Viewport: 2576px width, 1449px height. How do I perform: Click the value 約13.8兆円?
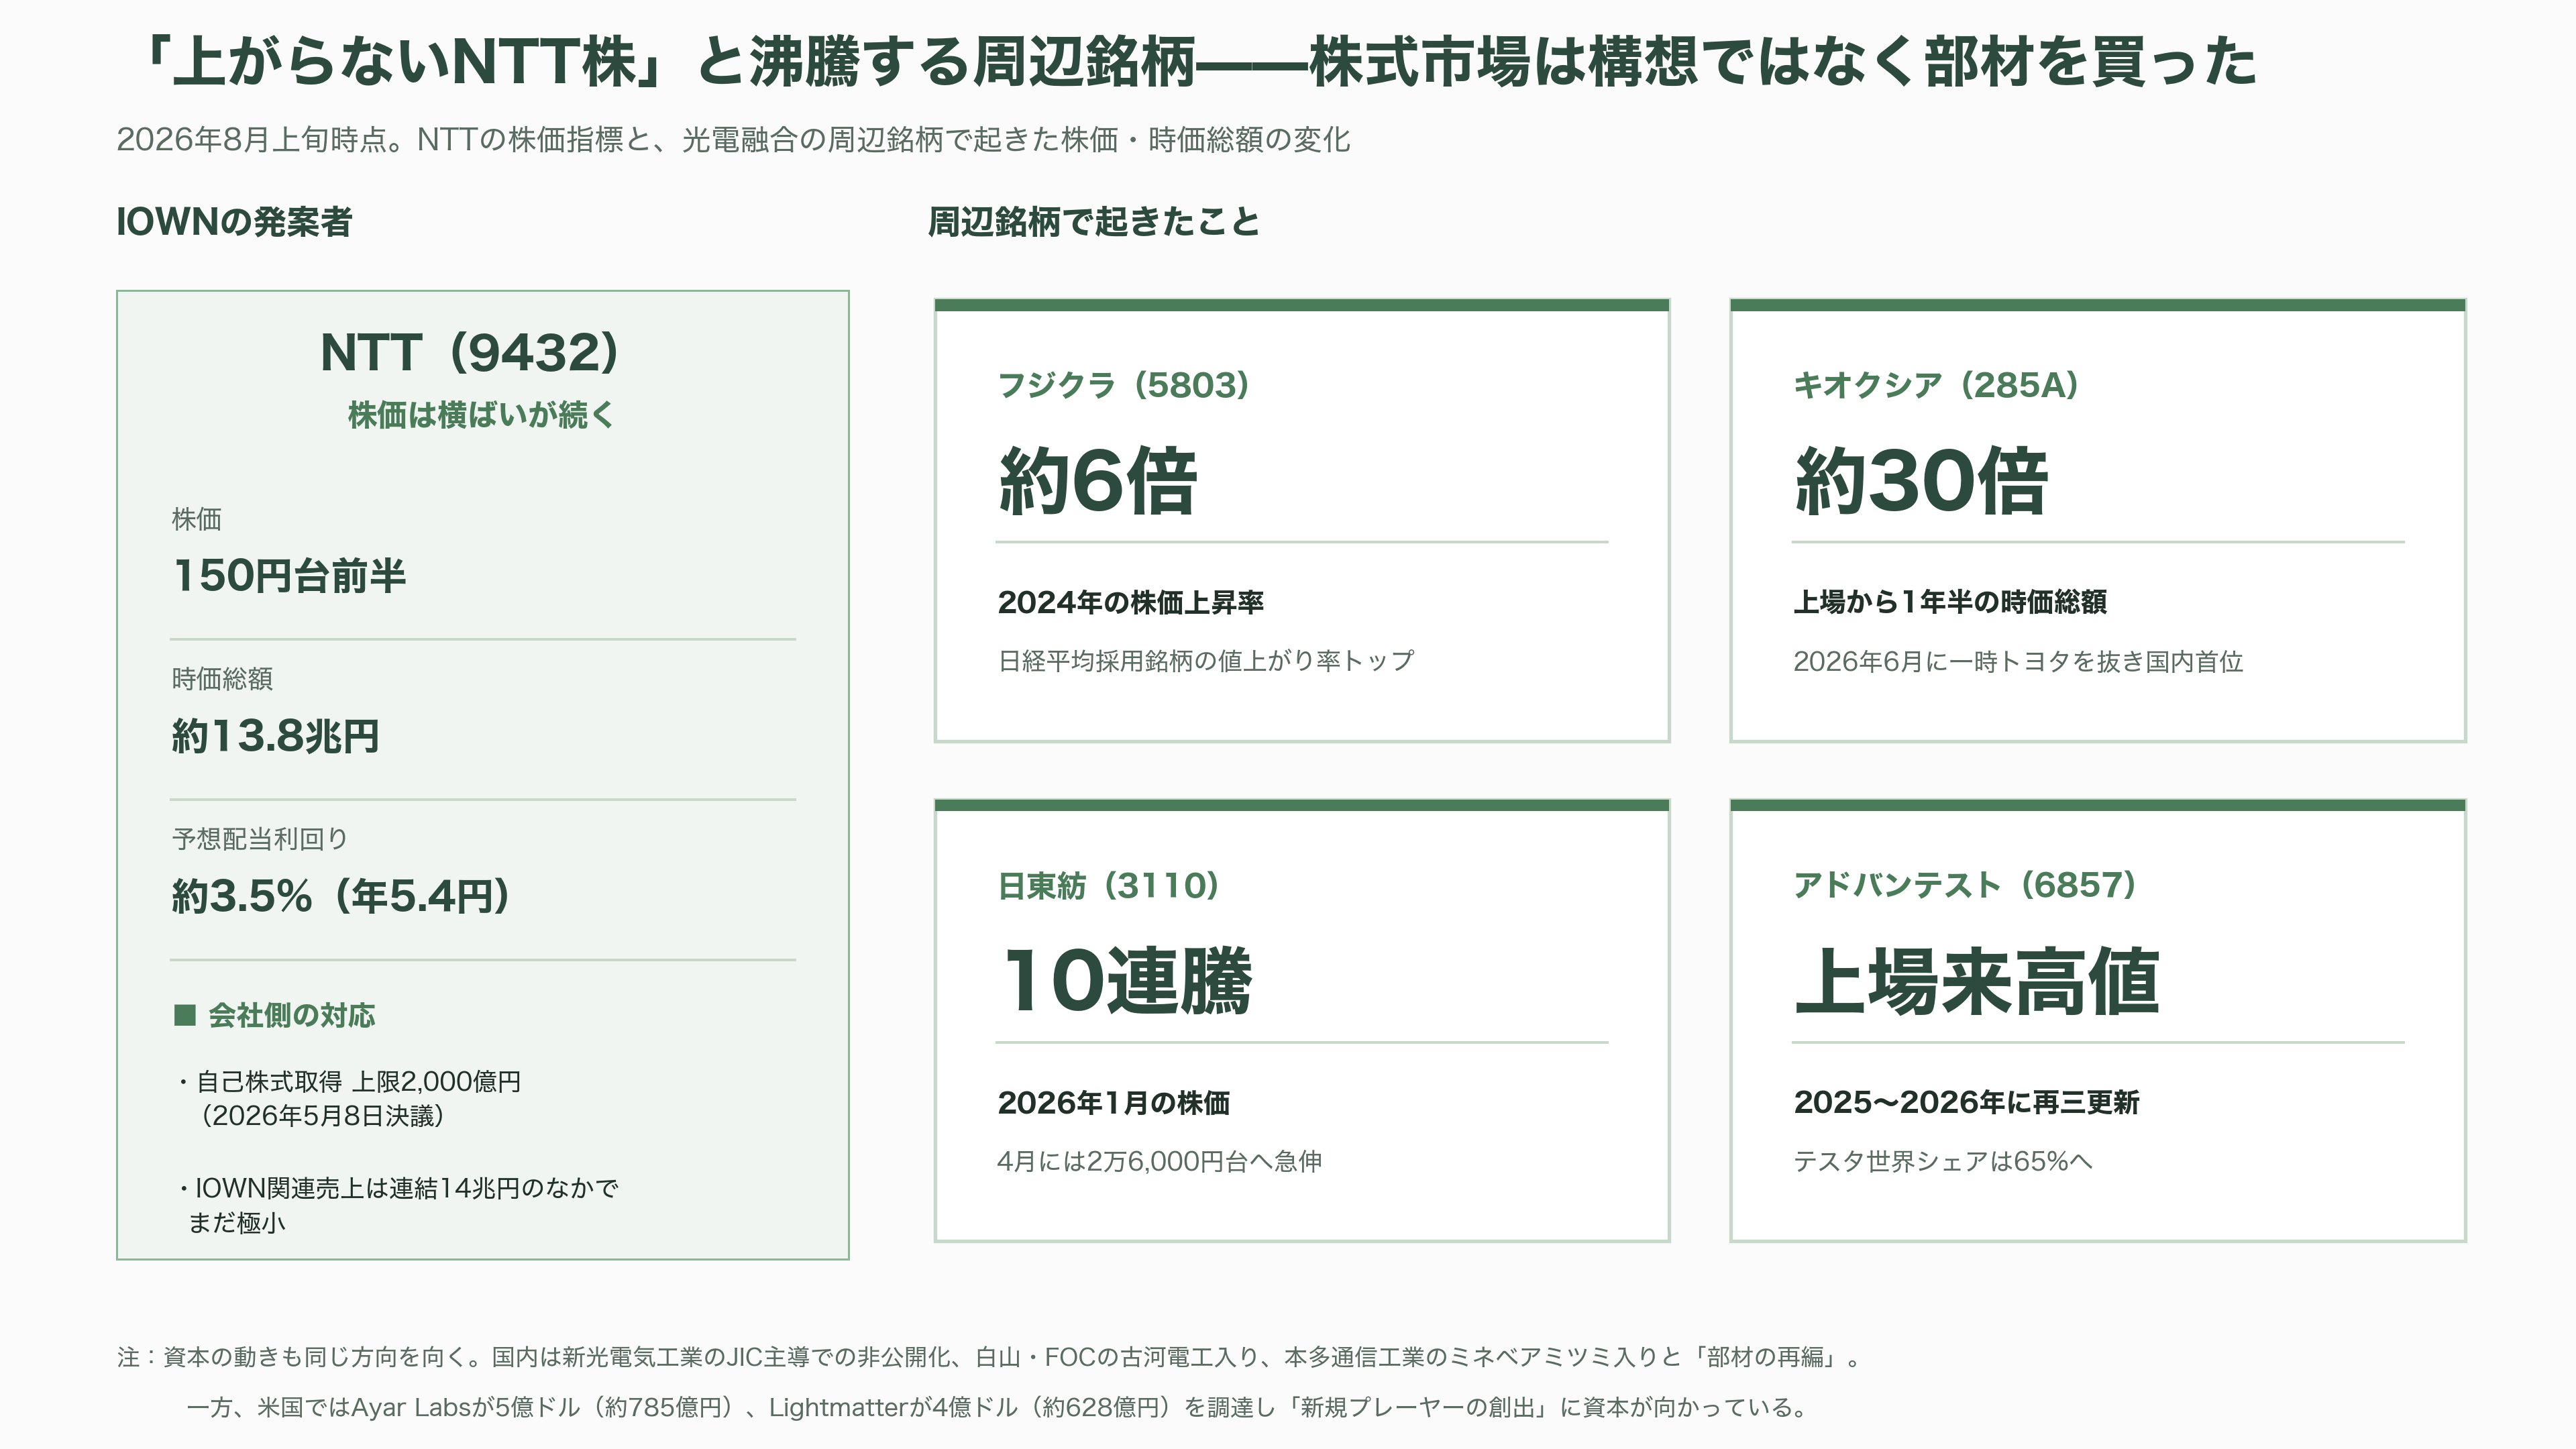275,736
